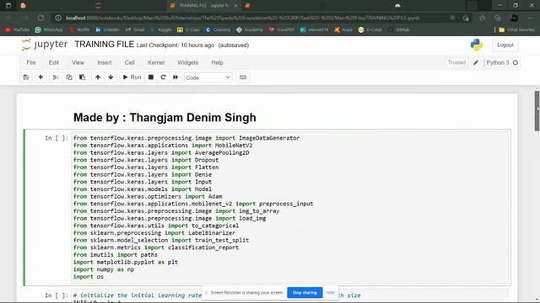Click the 'Made by : Thangjam Denim Singh' heading
Screen dimensions: 540x303
click(165, 118)
